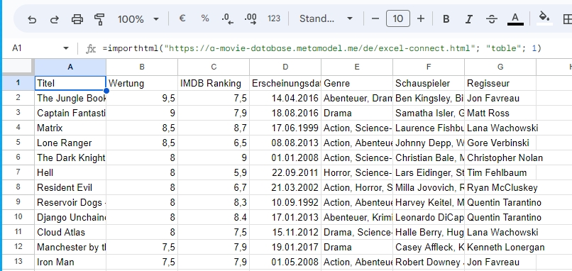Decrease font size with minus button
The height and width of the screenshot is (271, 572).
[375, 18]
